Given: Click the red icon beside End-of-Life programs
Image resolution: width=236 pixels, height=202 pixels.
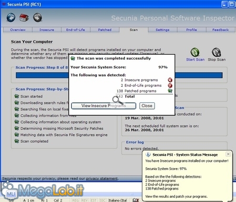Looking at the screenshot, I should pyautogui.click(x=170, y=85).
